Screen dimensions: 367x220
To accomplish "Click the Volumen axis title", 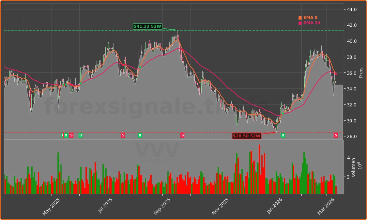I will [354, 168].
